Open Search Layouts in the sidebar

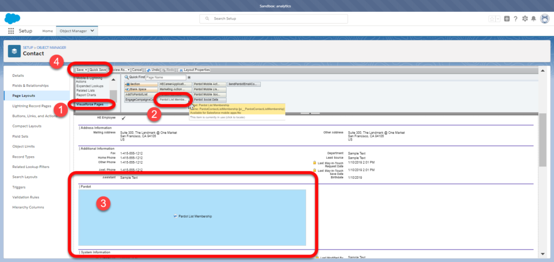pos(25,177)
